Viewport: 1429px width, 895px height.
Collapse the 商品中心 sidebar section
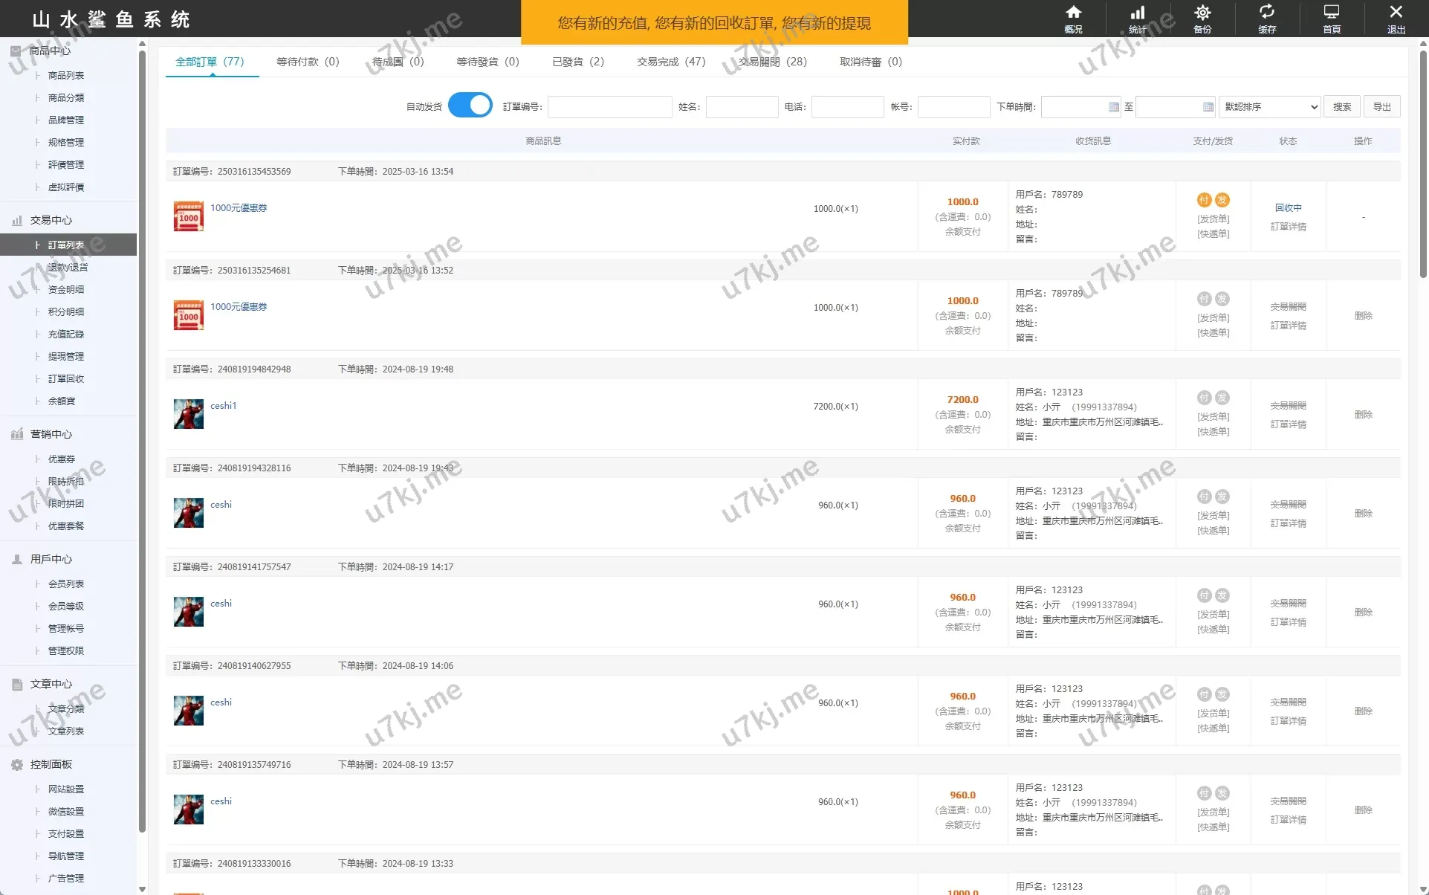pyautogui.click(x=49, y=51)
